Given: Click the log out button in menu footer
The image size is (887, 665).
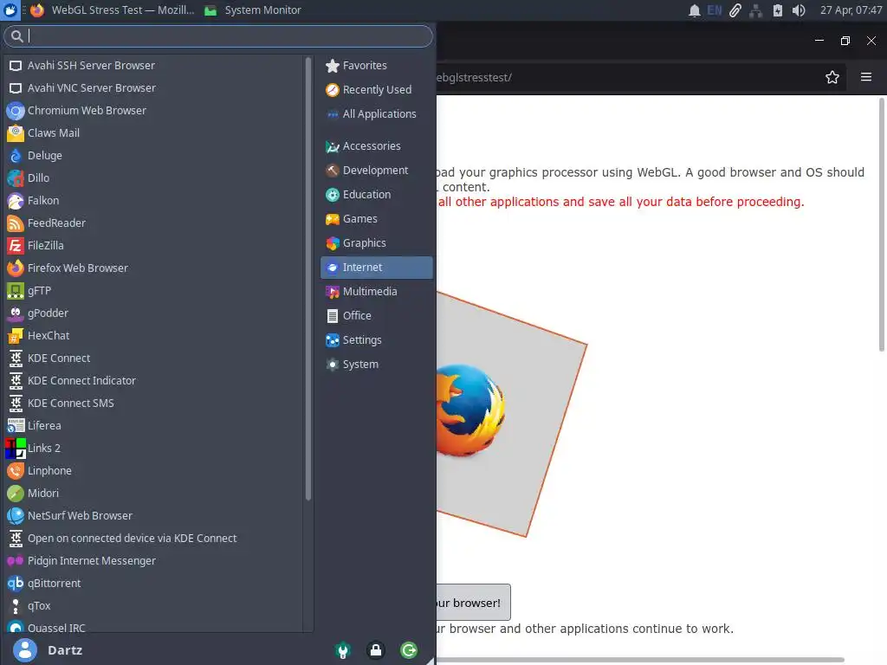Looking at the screenshot, I should [409, 650].
